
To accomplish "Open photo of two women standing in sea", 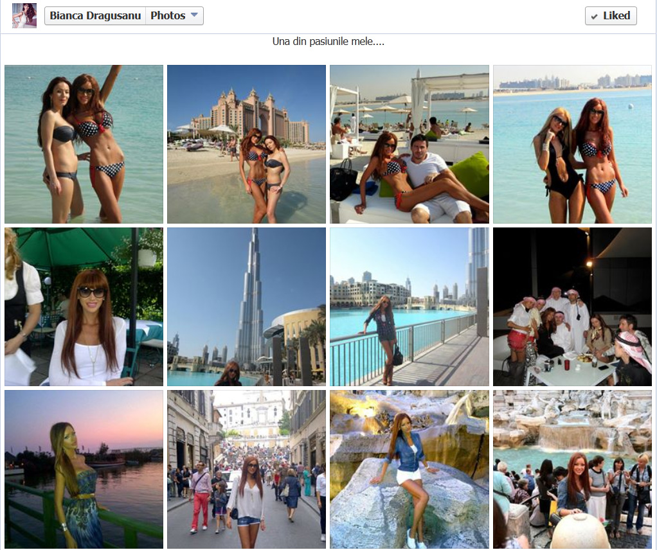I will [x=84, y=144].
